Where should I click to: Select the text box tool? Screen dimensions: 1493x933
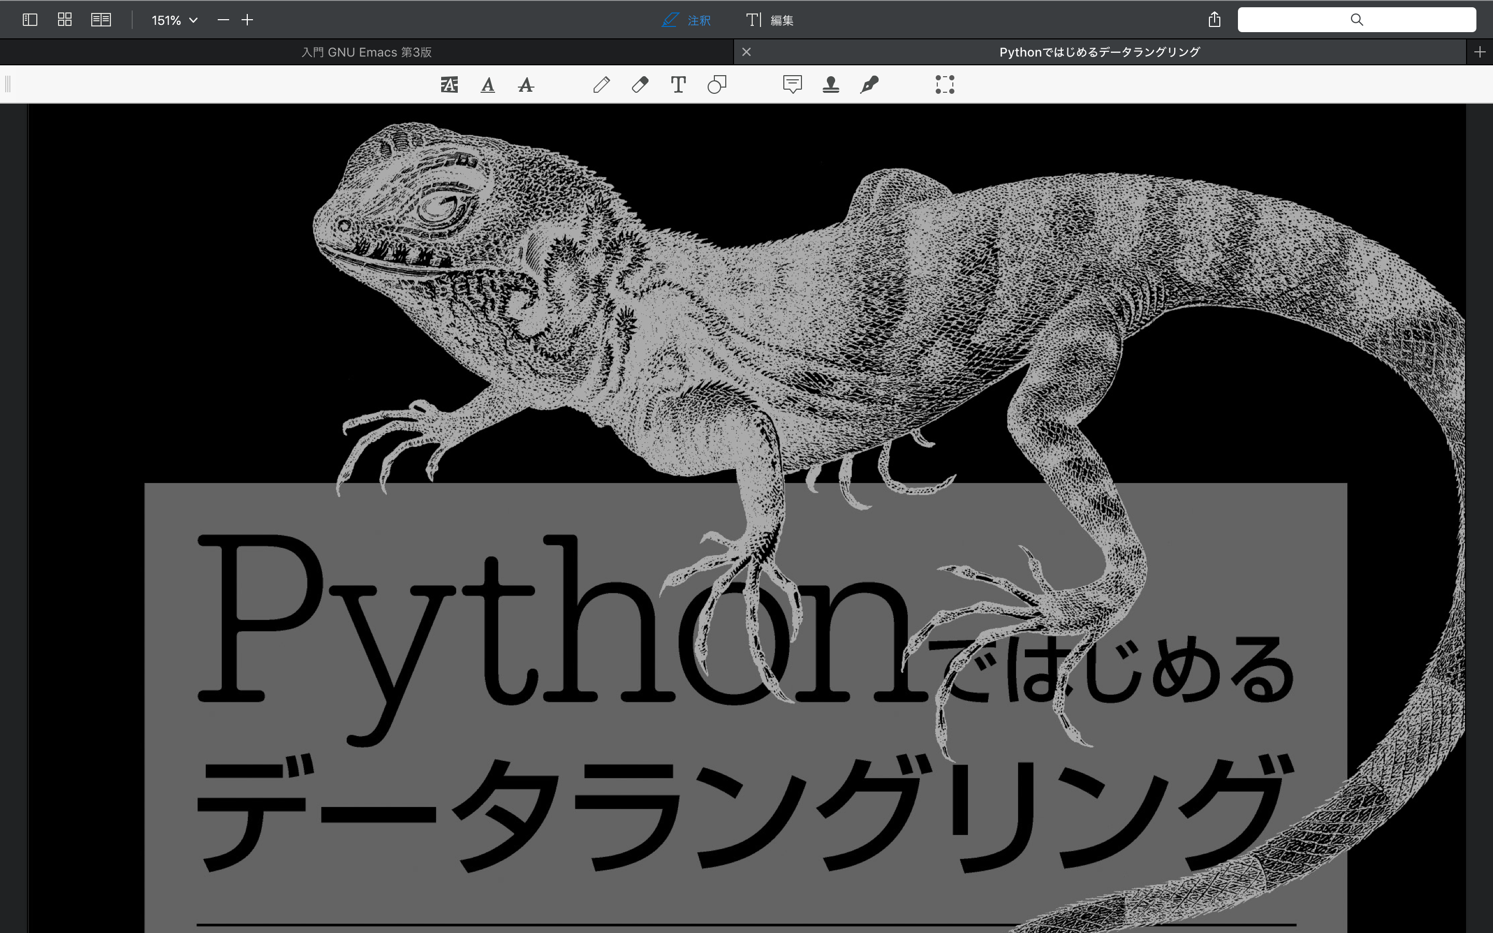pyautogui.click(x=679, y=84)
